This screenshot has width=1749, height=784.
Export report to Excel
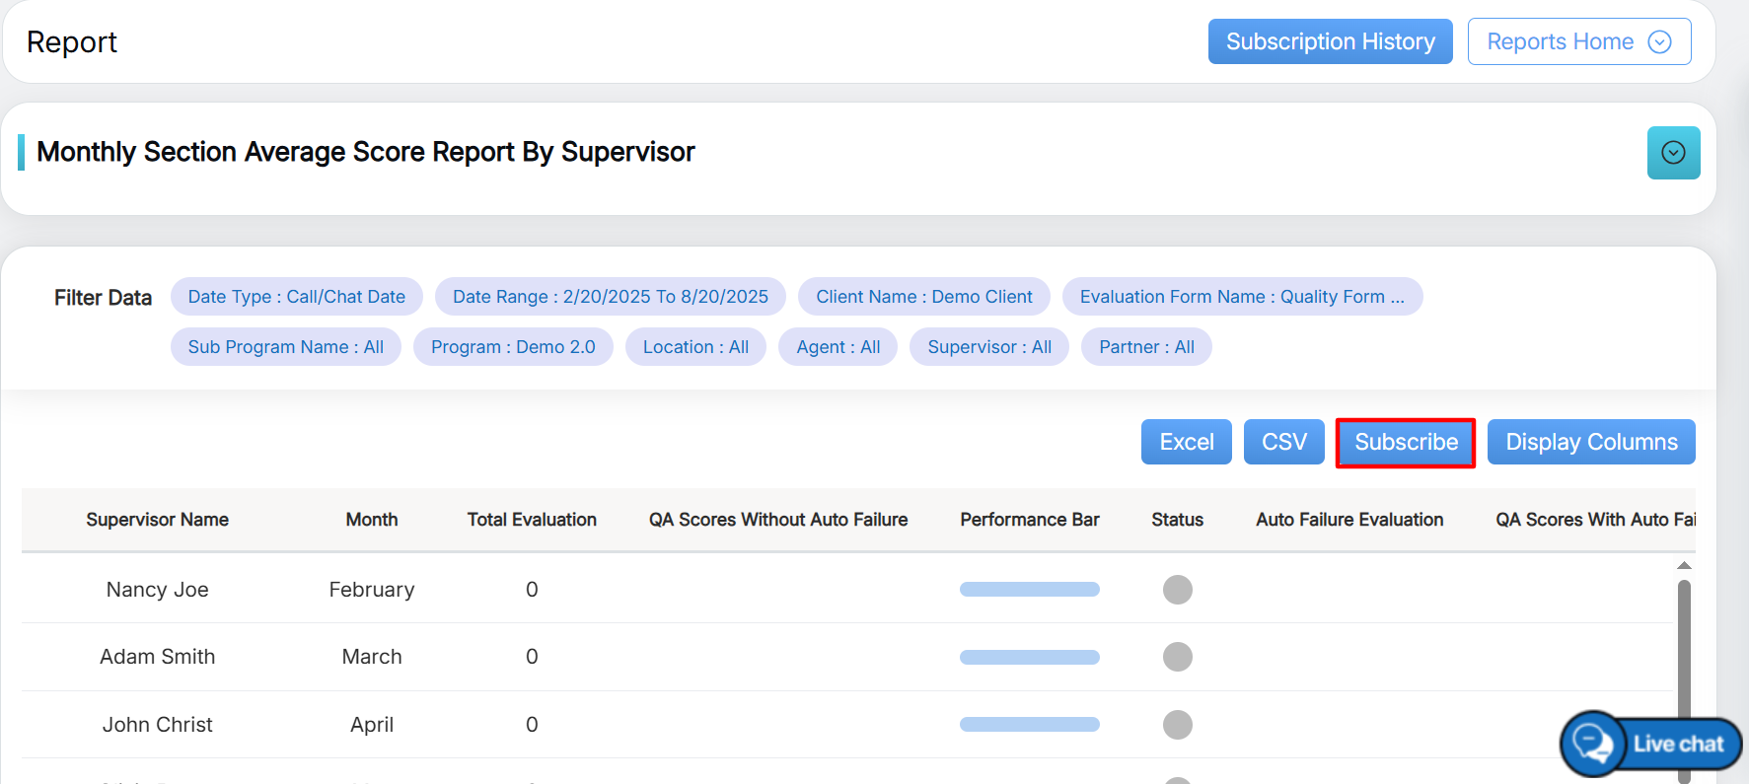[1186, 442]
